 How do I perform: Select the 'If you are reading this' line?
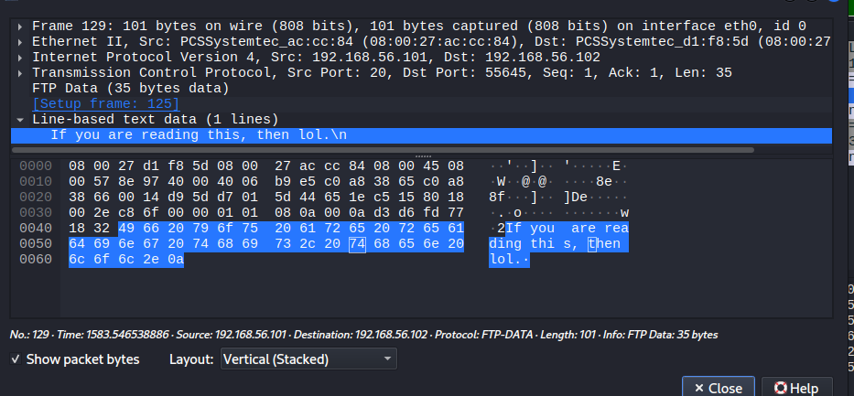point(198,135)
